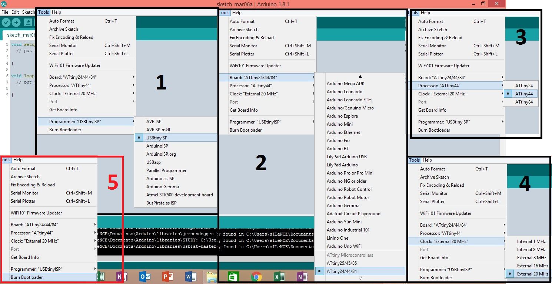Click the down arrow below the board list
Image resolution: width=552 pixels, height=284 pixels.
(x=360, y=278)
